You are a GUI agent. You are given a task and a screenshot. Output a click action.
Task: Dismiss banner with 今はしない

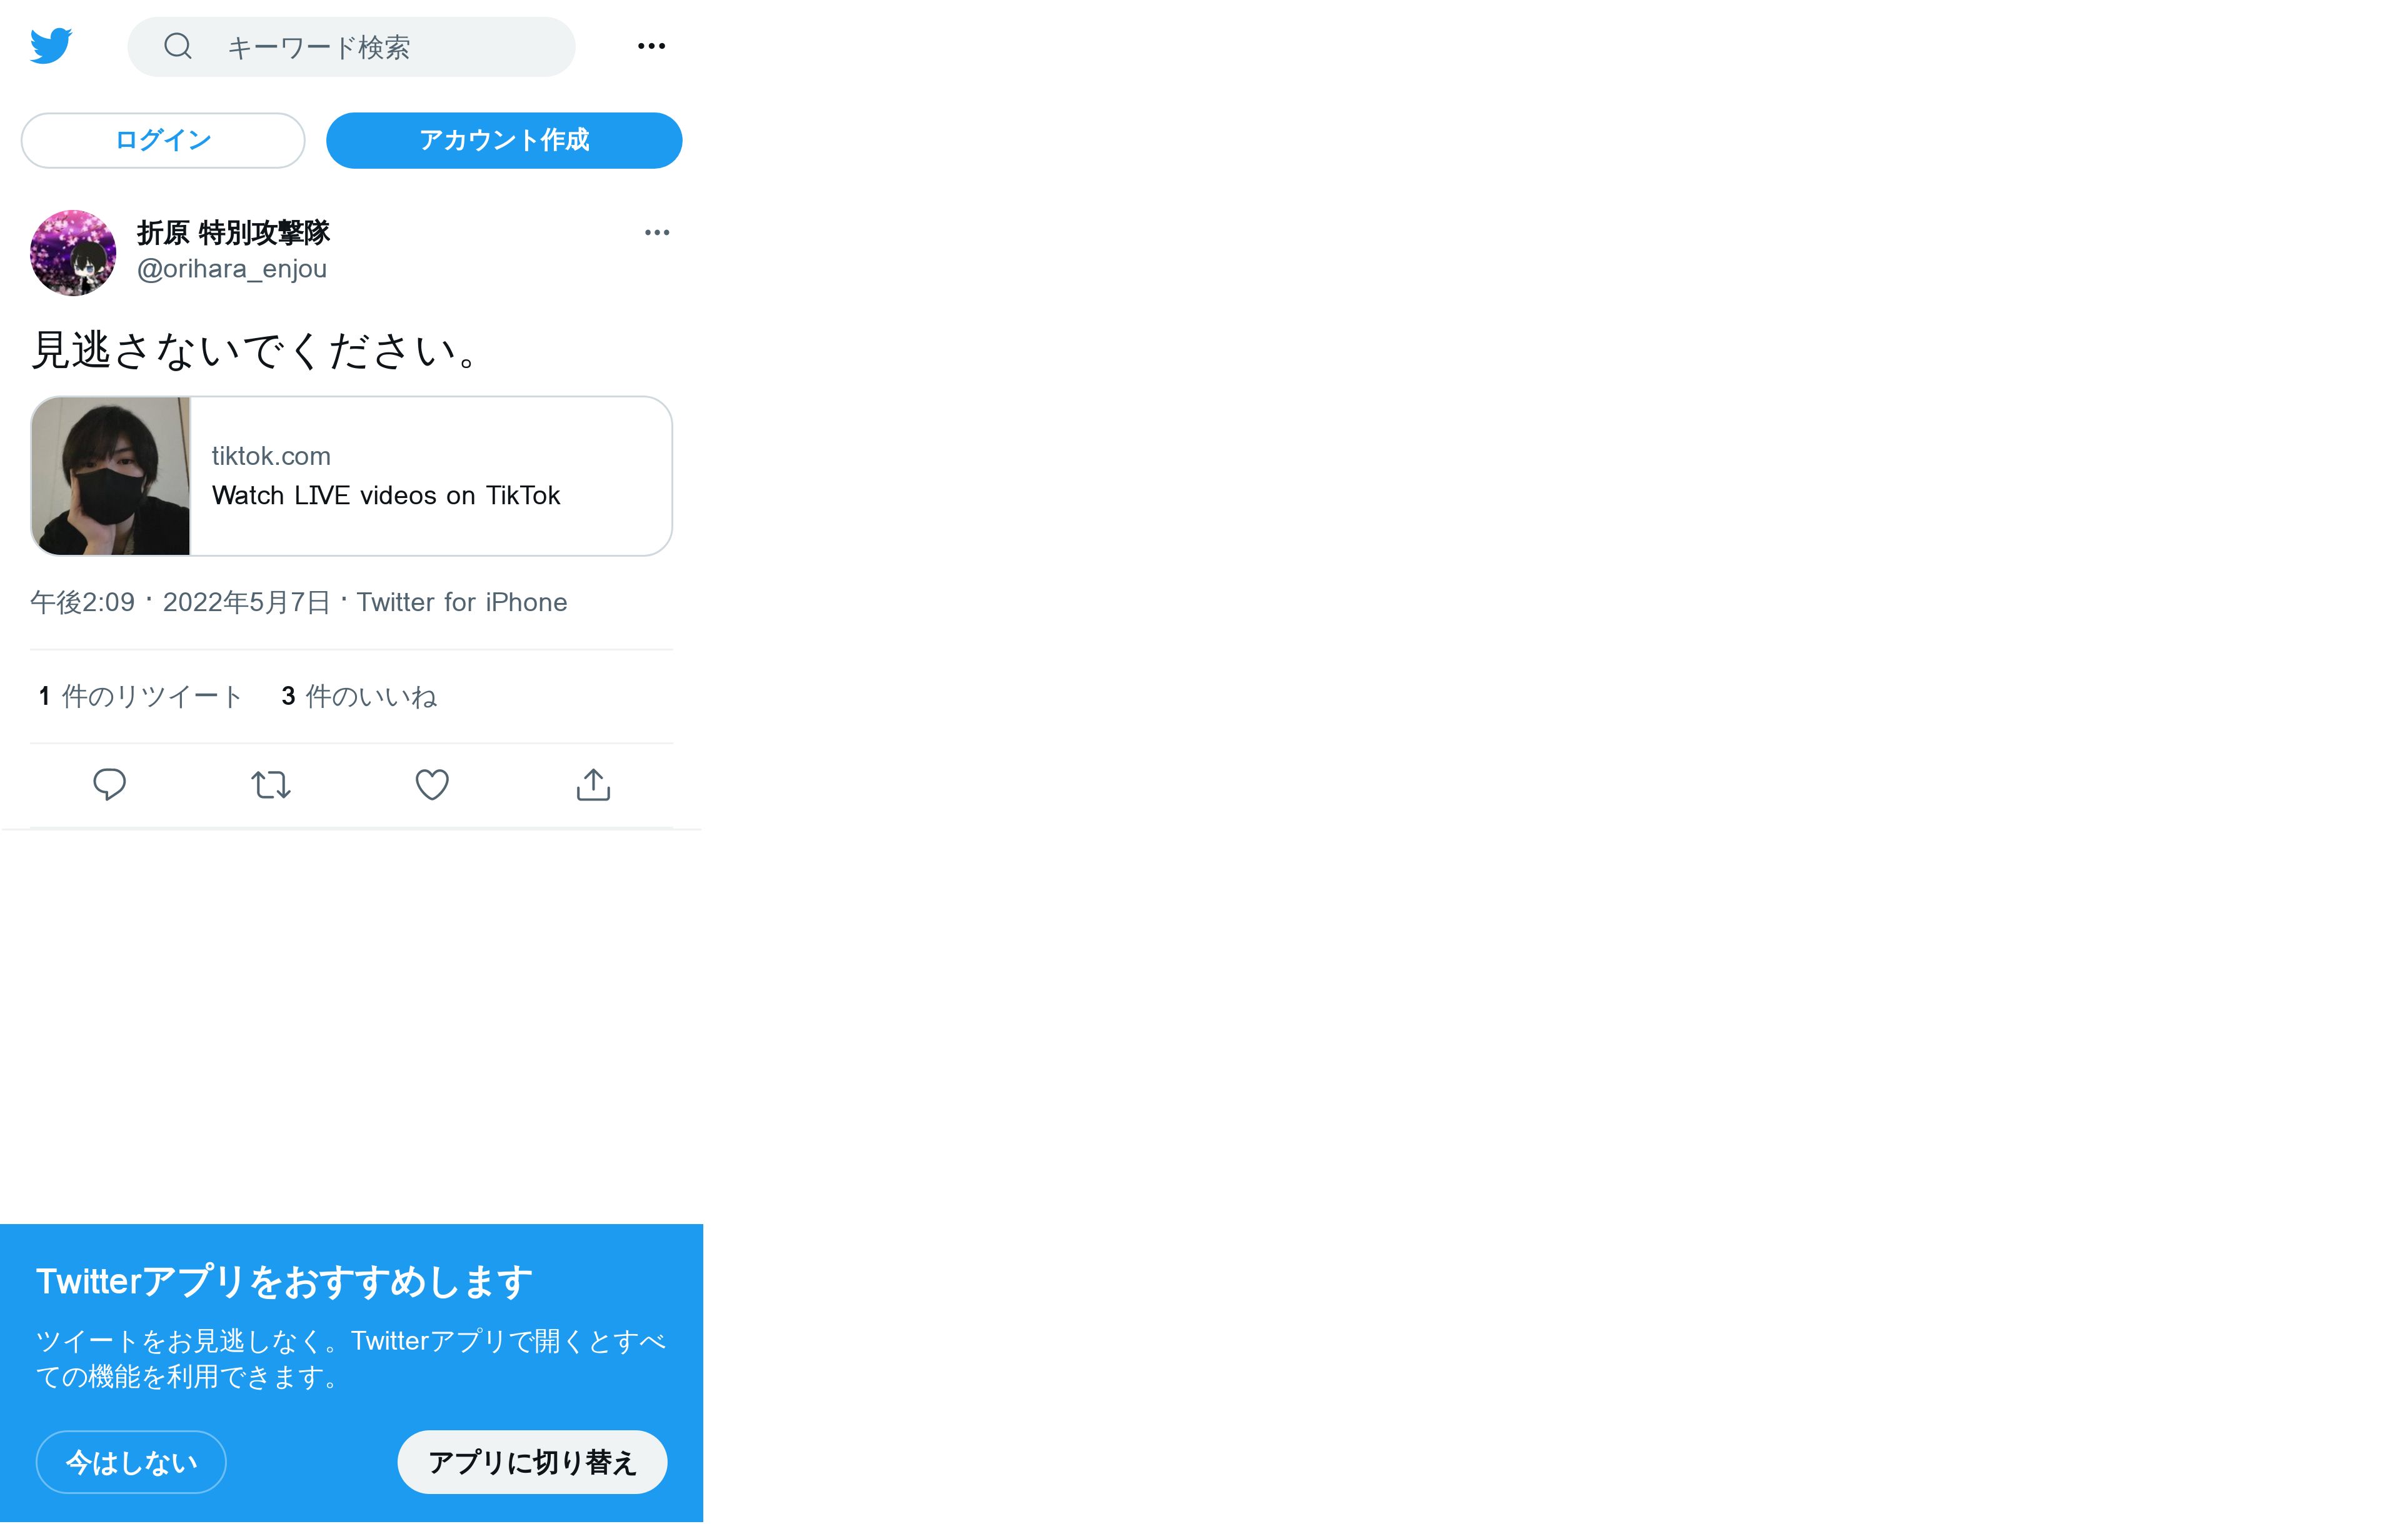point(131,1462)
